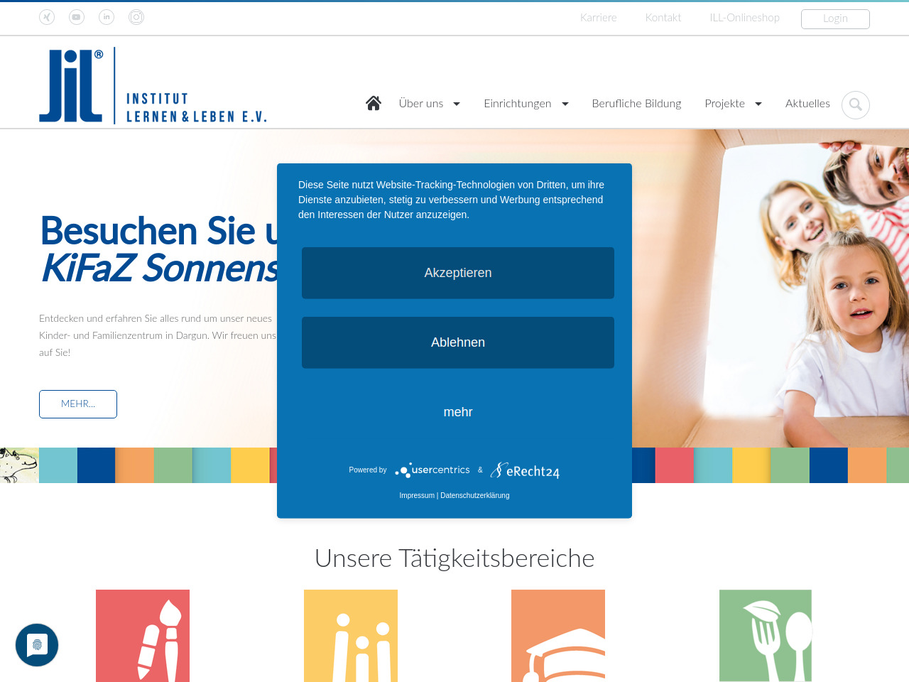Click the JiL Institut logo
The width and height of the screenshot is (909, 682).
153,86
